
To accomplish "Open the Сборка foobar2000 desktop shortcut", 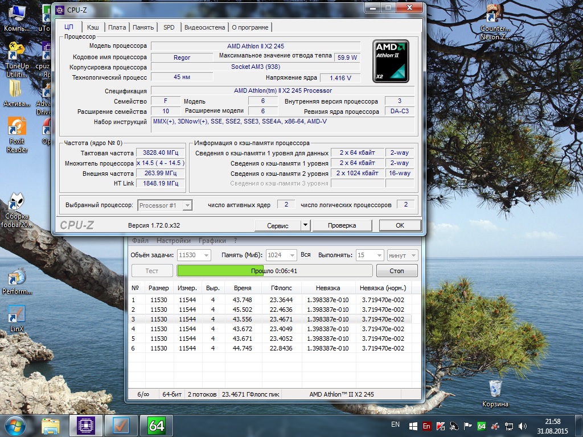I will (x=17, y=211).
